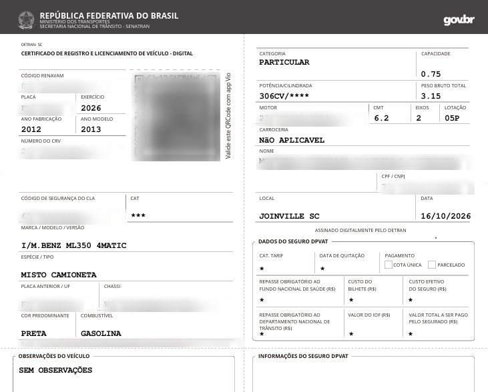
Task: Click the text Assinado digitalmente pelo DETRAN
Action: coord(360,231)
